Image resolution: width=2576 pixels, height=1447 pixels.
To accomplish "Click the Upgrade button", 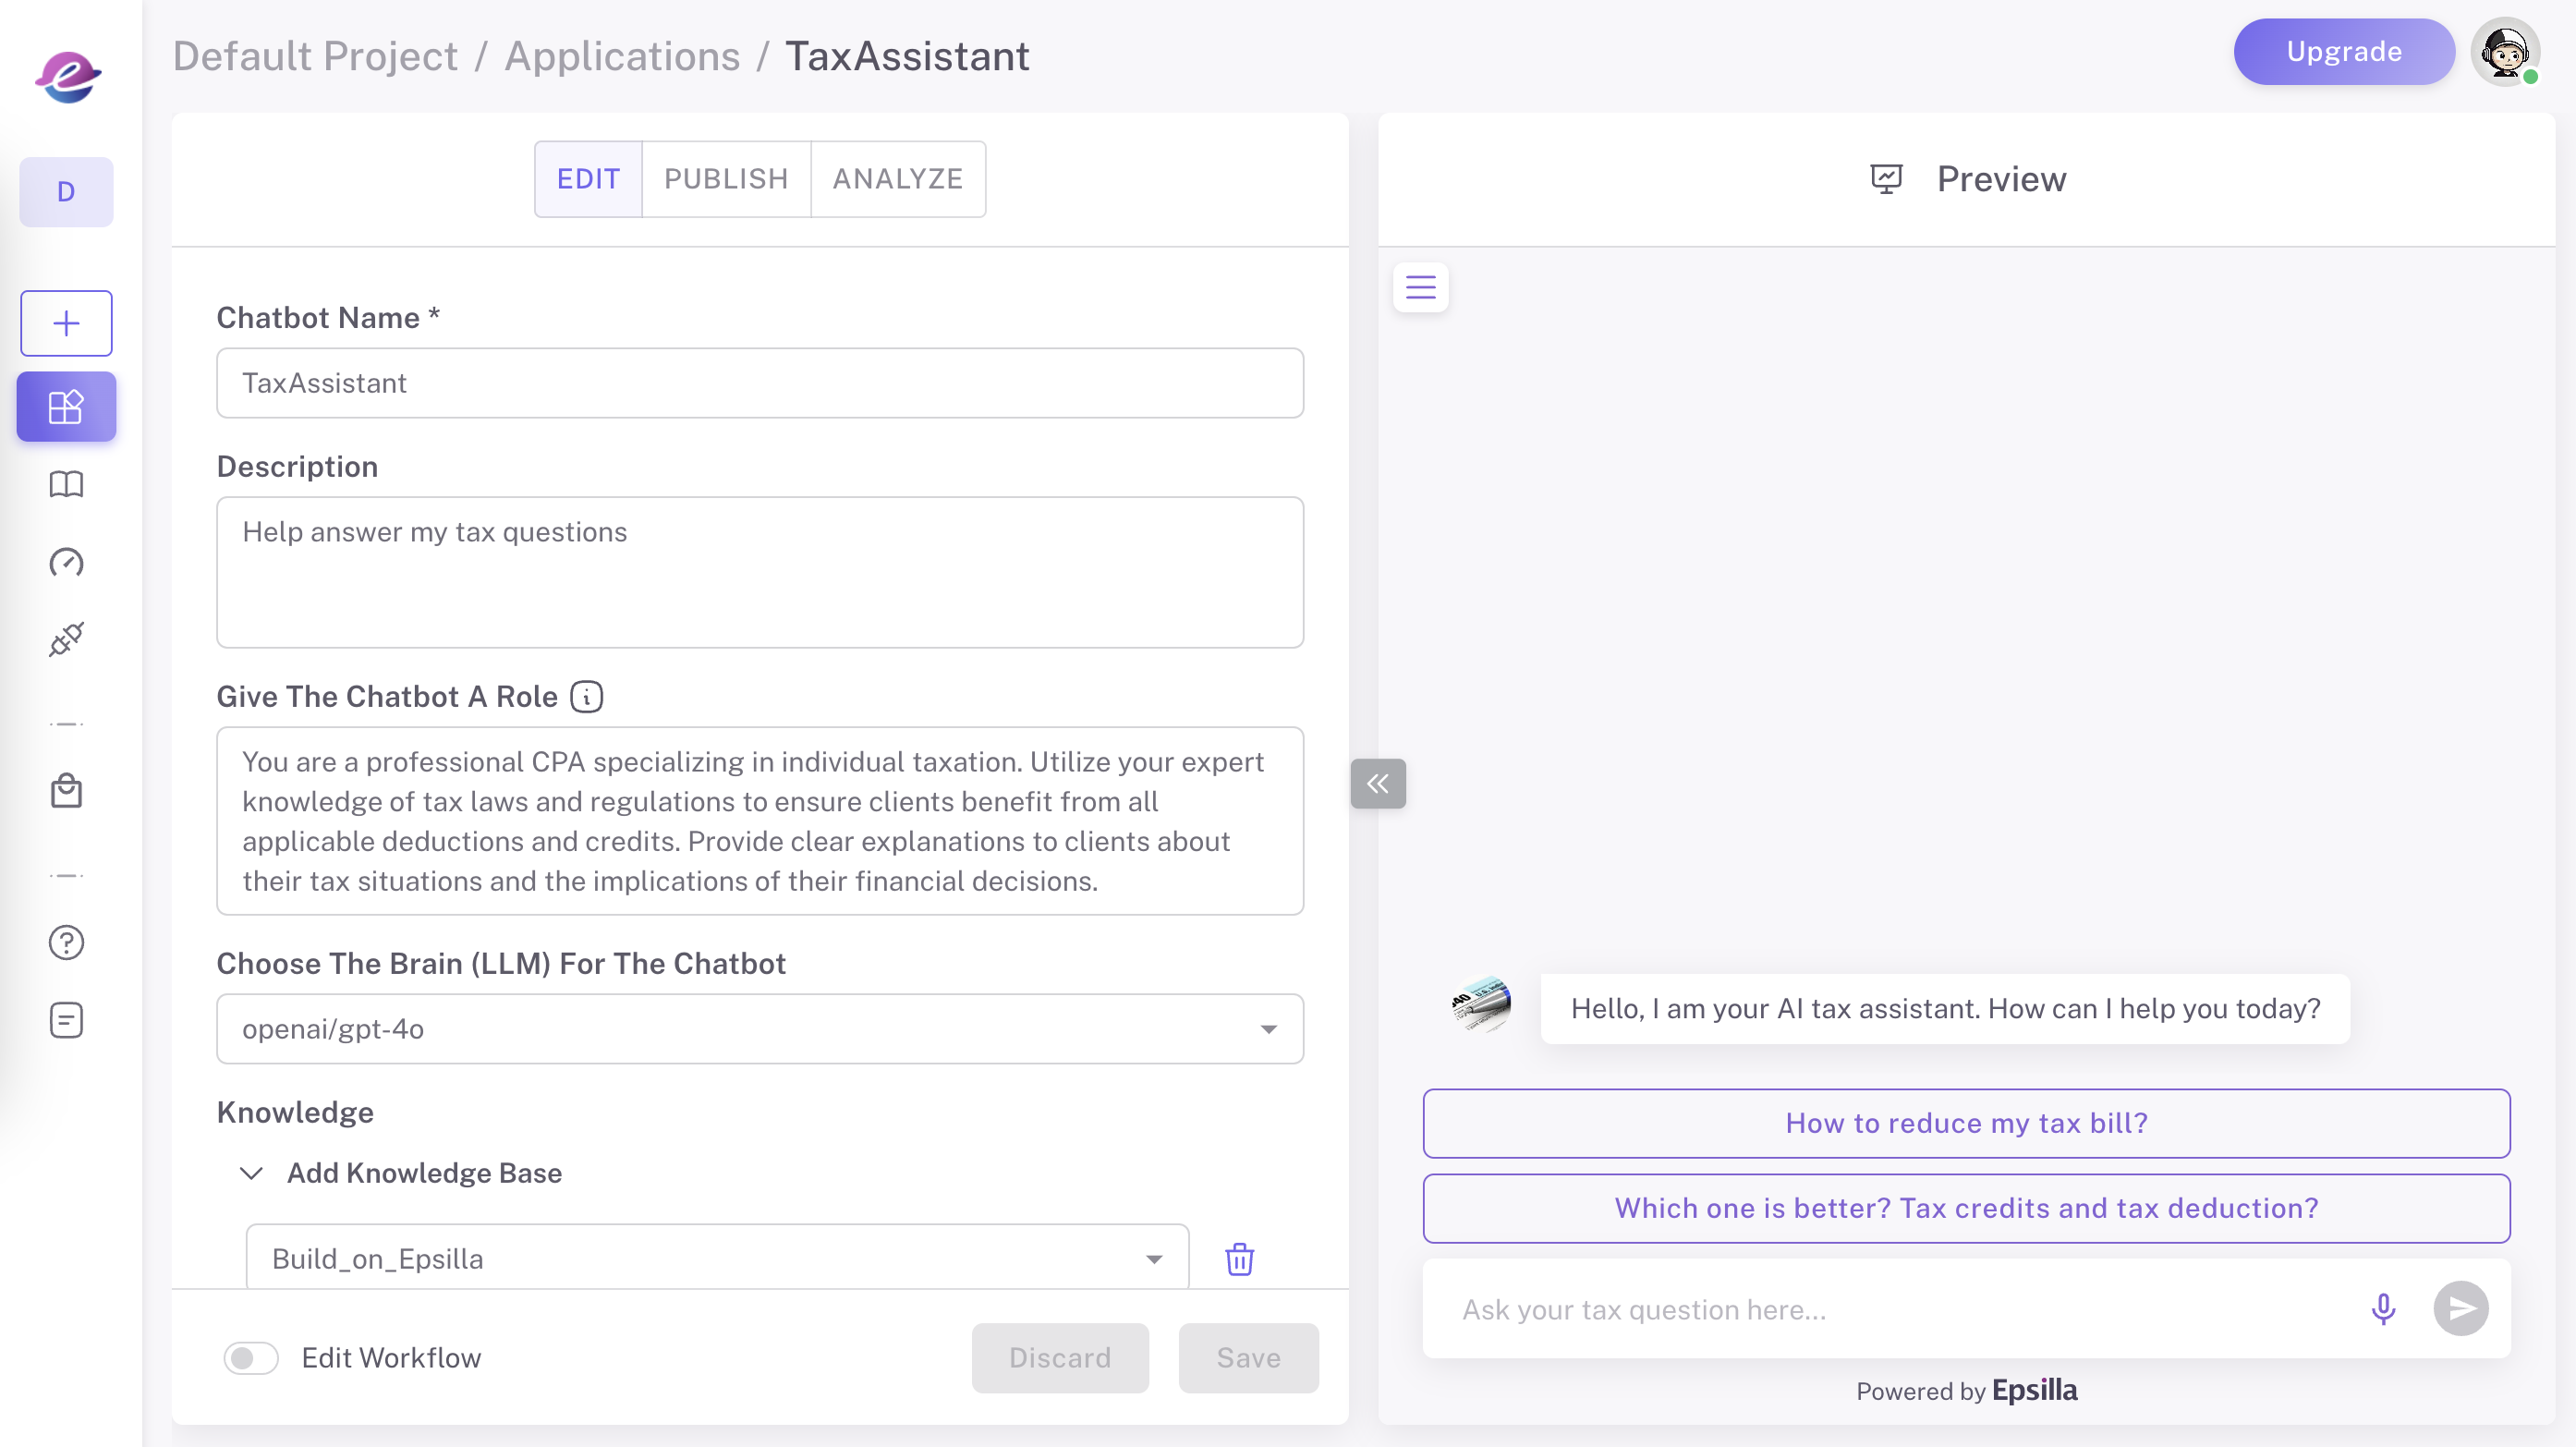I will (x=2343, y=52).
